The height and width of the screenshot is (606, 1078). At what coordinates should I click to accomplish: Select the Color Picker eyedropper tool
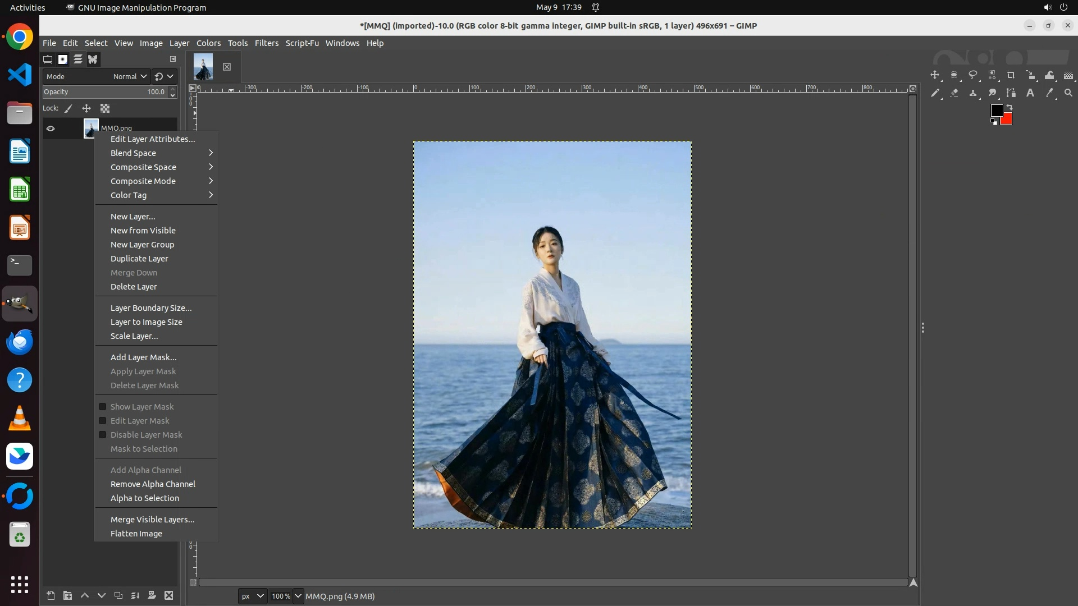[1049, 93]
